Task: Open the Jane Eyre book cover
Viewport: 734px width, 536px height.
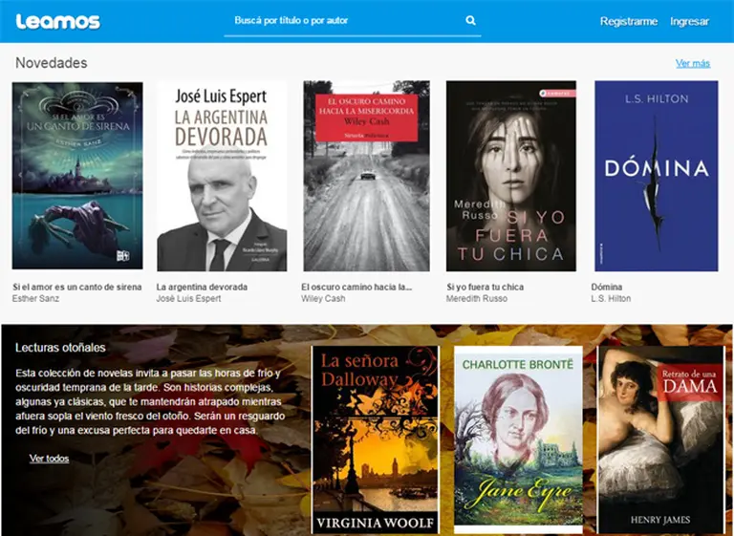Action: tap(518, 440)
